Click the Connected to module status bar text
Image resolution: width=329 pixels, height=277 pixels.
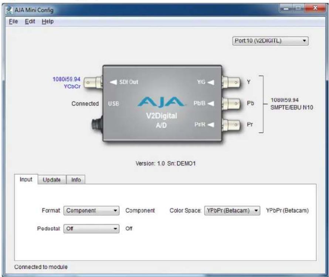tap(41, 267)
